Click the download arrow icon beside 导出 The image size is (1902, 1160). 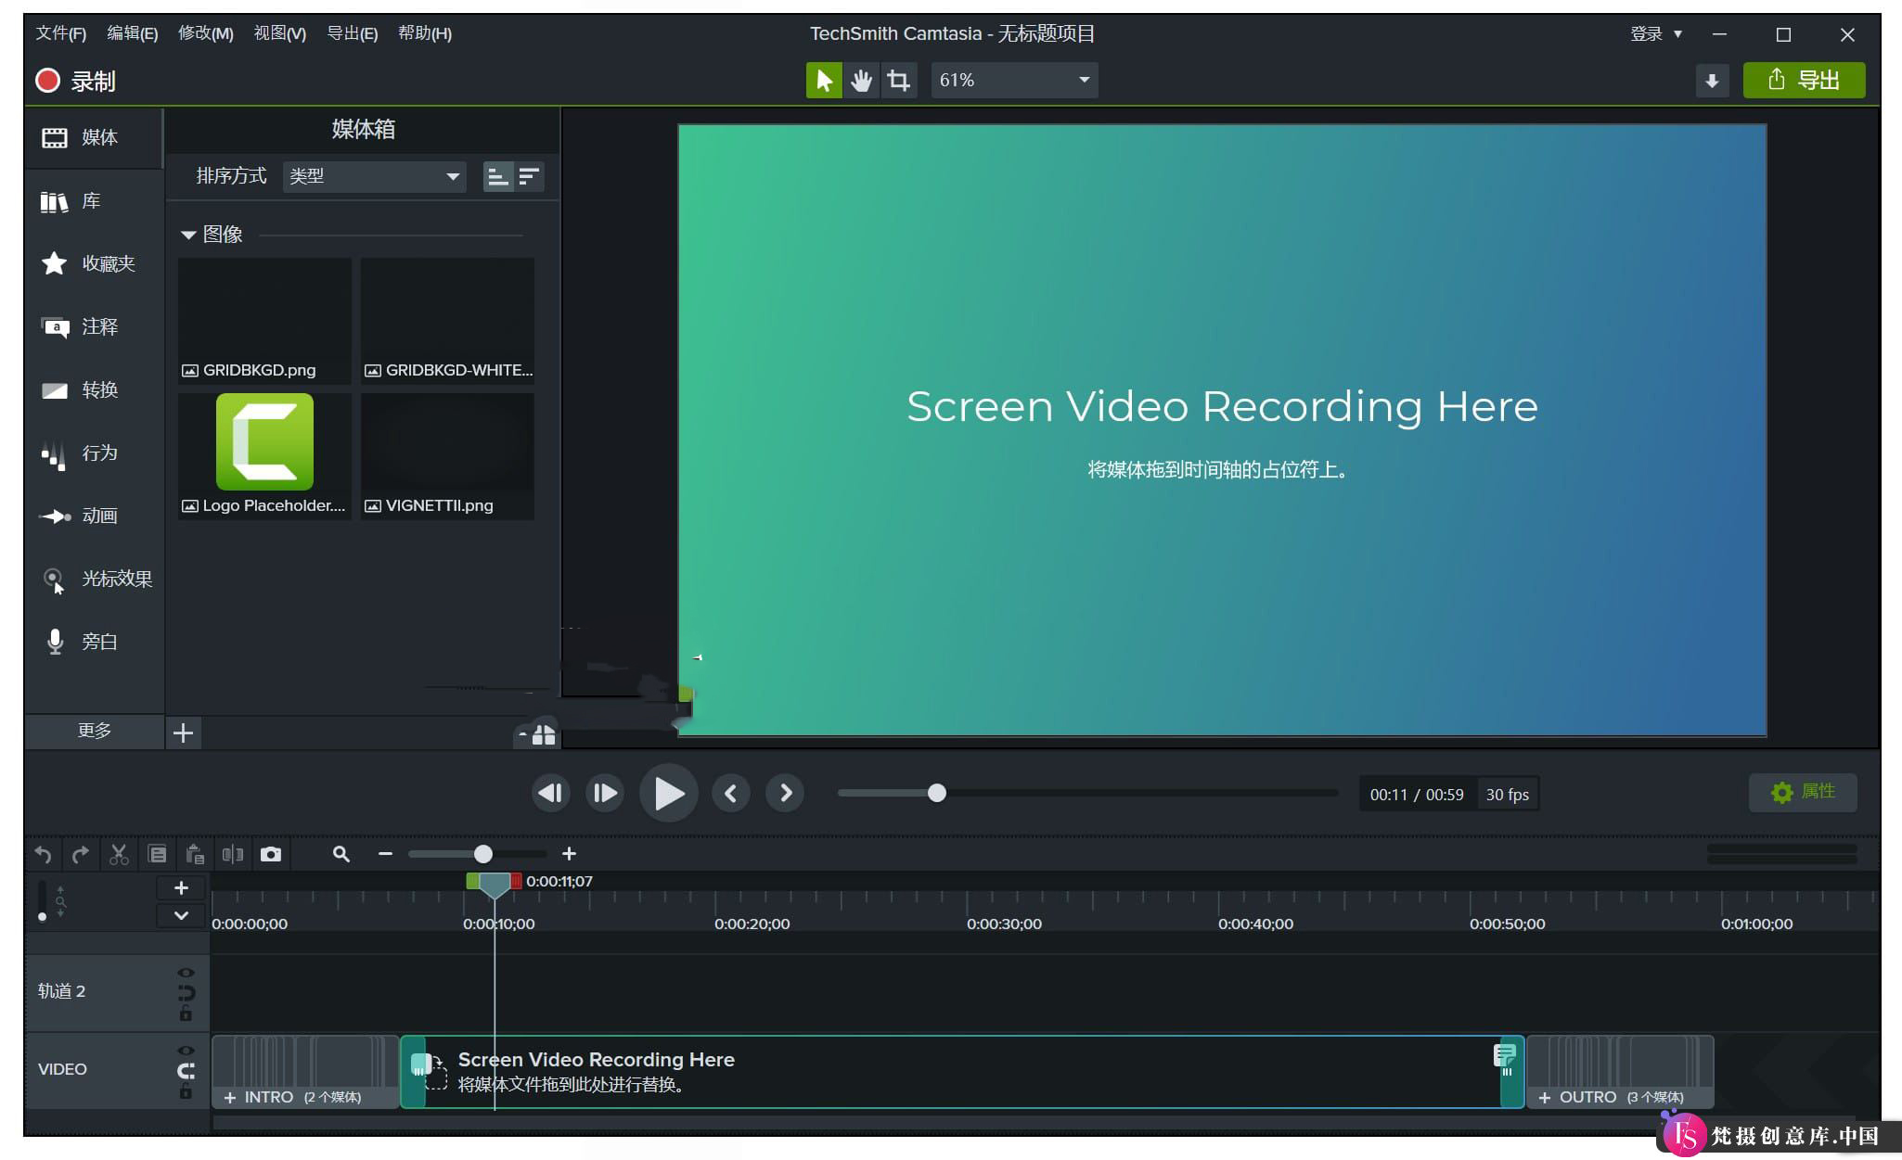1712,81
